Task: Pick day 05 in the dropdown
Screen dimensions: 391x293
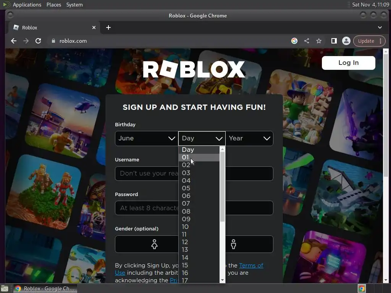Action: coord(199,188)
